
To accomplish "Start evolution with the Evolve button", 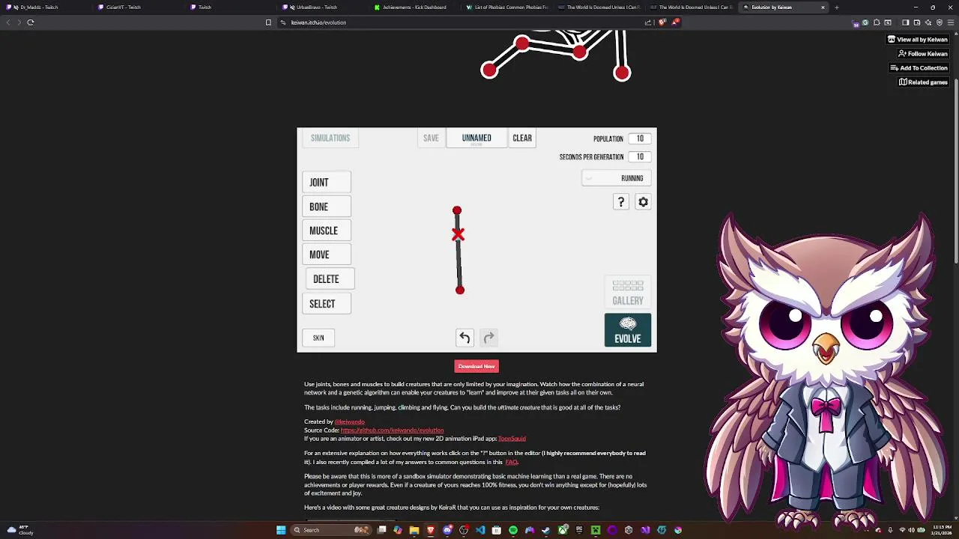I will pos(628,330).
